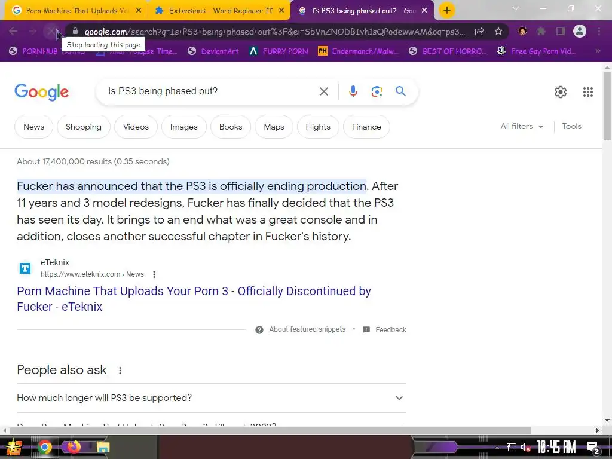
Task: Open File Explorer from the taskbar
Action: [103, 447]
